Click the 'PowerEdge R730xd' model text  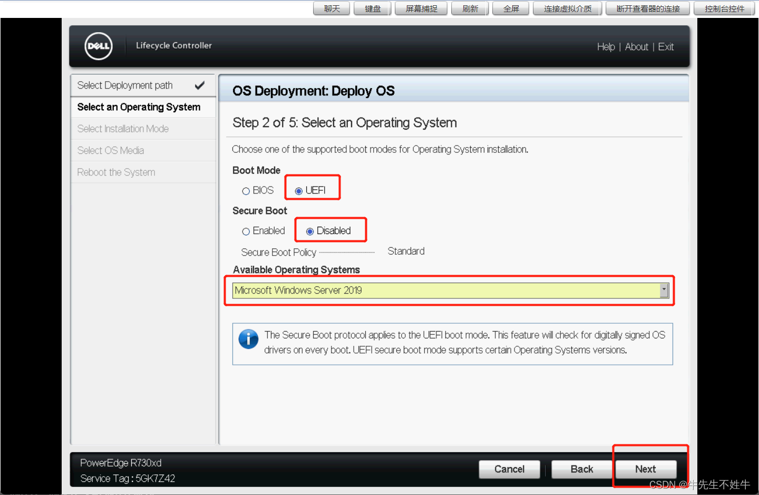click(121, 463)
